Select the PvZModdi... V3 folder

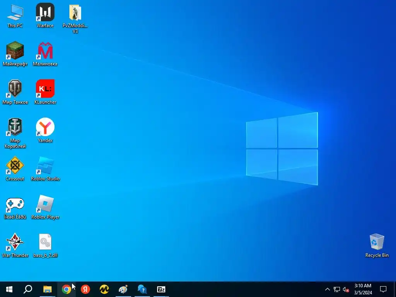(x=75, y=19)
